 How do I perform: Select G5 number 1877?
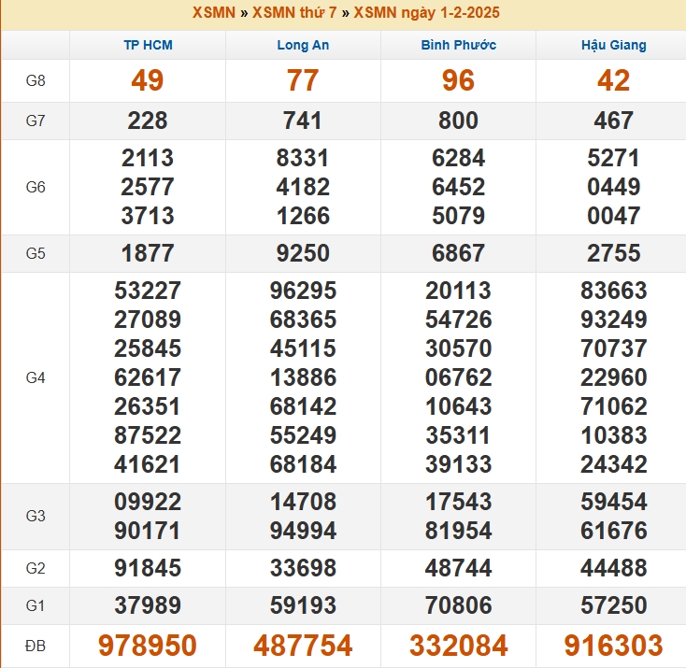click(x=148, y=253)
